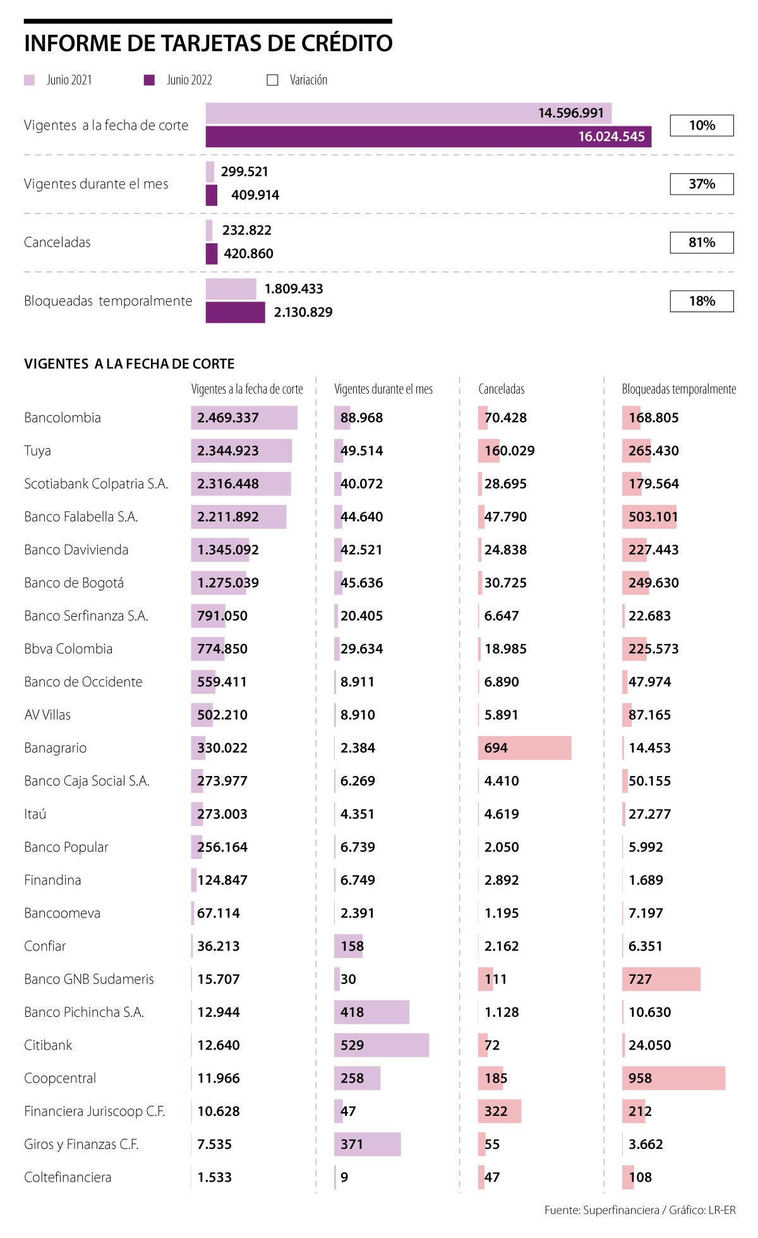Click the Bancolombia row label
Viewport: 758px width, 1238px height.
(x=63, y=418)
